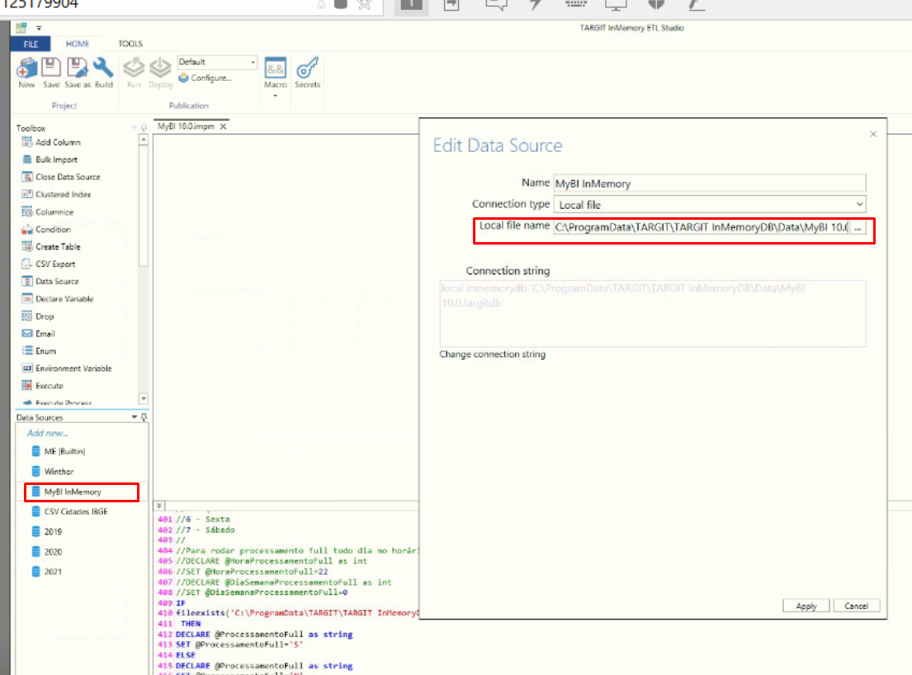Open Data Sources panel options dropdown
This screenshot has width=912, height=675.
click(x=135, y=417)
